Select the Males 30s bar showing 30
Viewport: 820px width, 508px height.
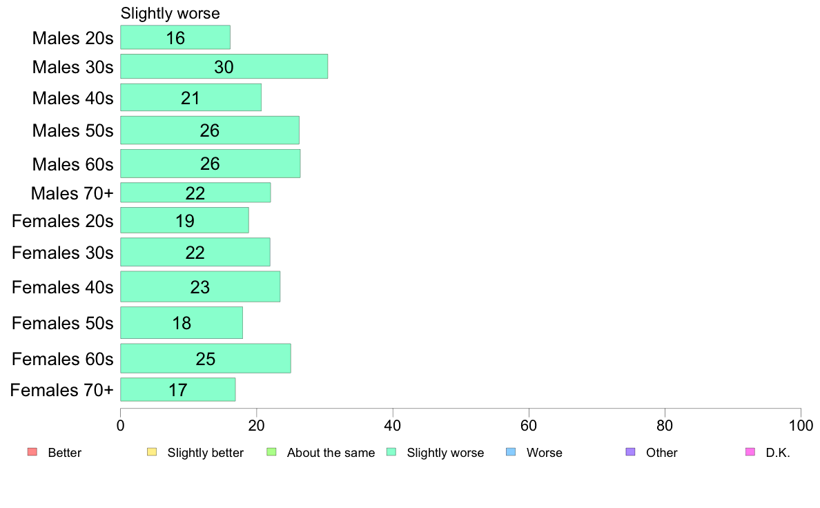point(224,66)
